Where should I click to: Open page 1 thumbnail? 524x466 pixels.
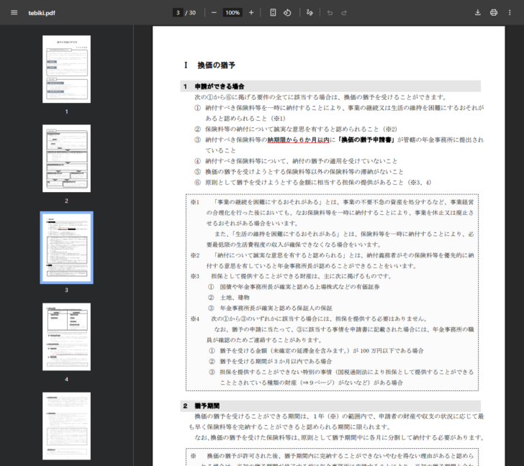pos(66,69)
